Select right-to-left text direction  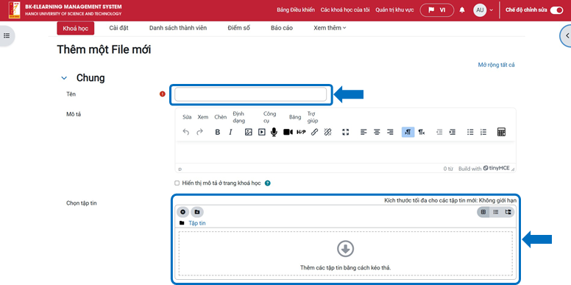click(x=422, y=133)
